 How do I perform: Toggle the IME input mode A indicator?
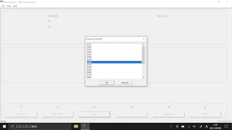207,126
